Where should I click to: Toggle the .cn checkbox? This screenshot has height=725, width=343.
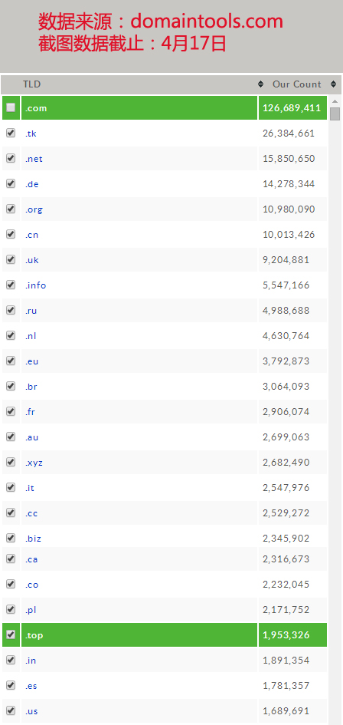(11, 234)
